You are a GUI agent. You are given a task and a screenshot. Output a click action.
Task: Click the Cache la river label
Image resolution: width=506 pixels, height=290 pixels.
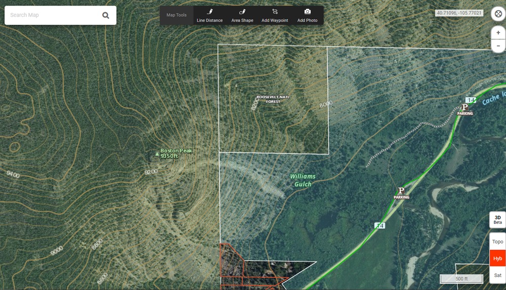pos(494,98)
